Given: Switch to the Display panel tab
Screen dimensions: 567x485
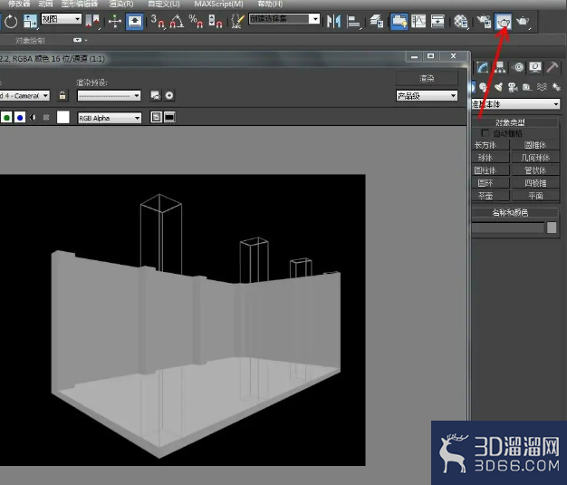Looking at the screenshot, I should 535,67.
